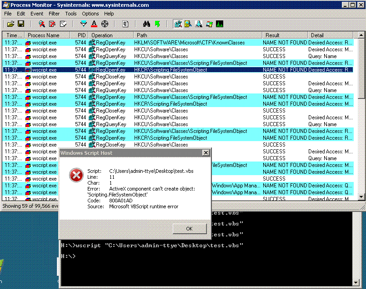Screen dimensions: 366x289
Task: Click the Result column header
Action: [285, 35]
